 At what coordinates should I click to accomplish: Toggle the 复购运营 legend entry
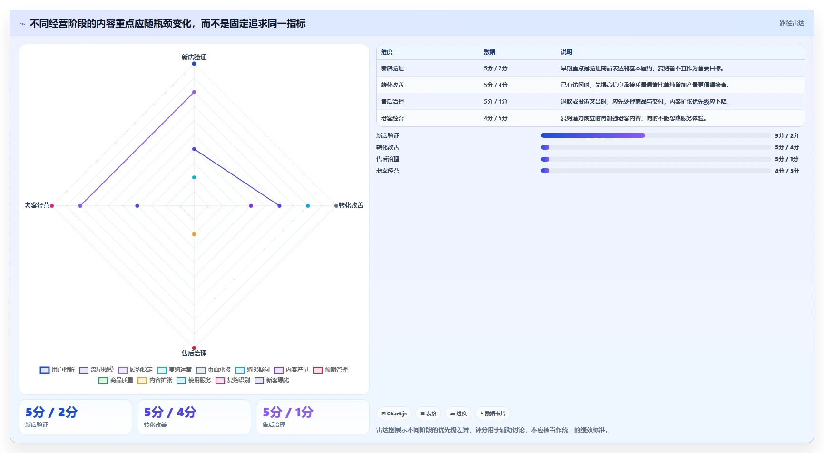click(174, 370)
